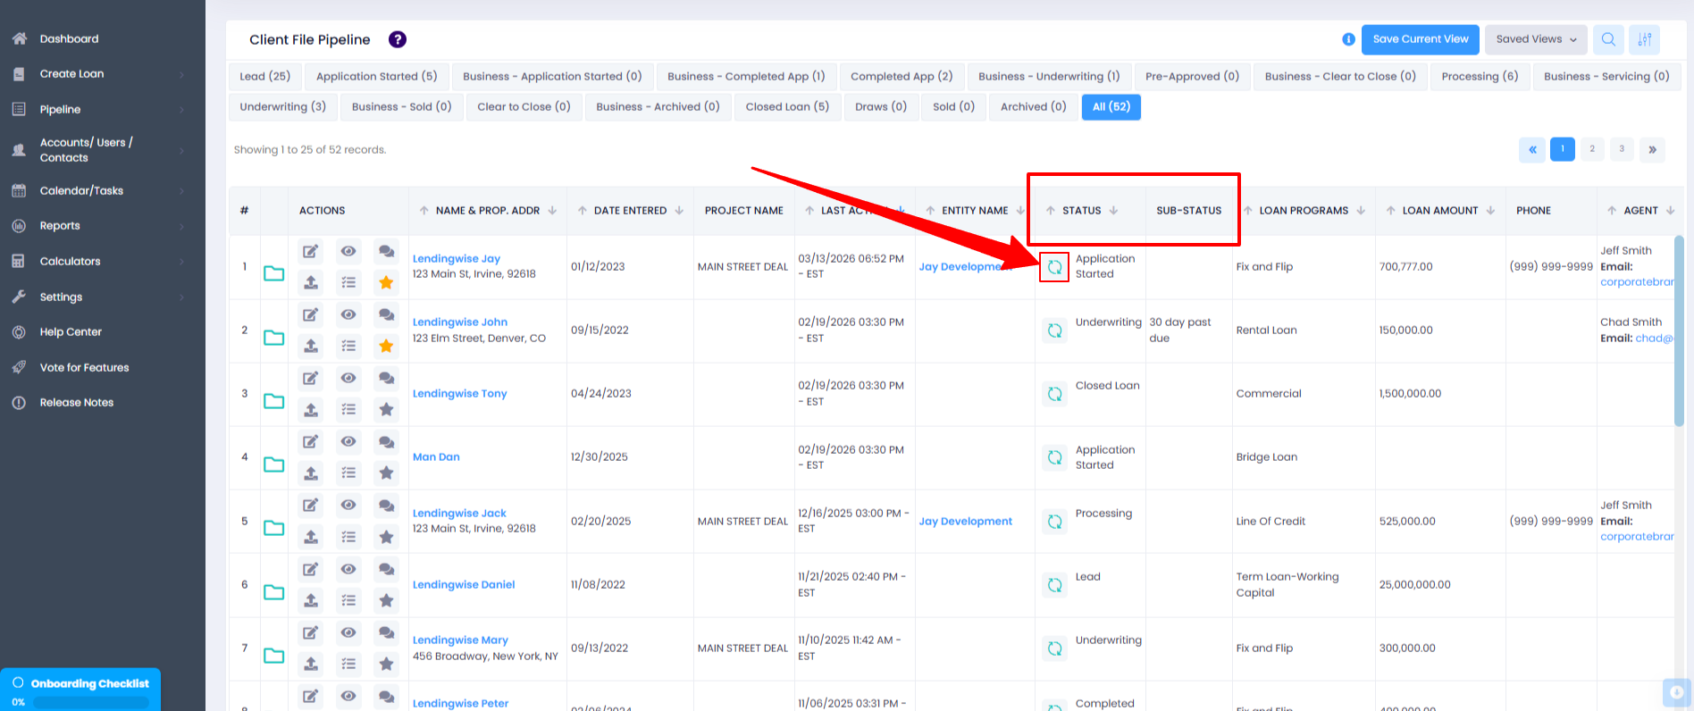This screenshot has height=711, width=1694.
Task: Click the status change icon for Lendingwise Jay
Action: (x=1054, y=267)
